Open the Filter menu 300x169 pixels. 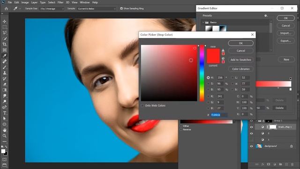coord(60,2)
